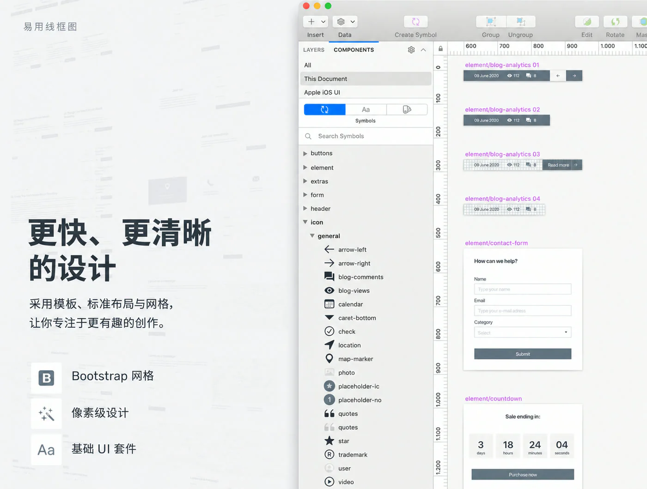Click the Rotate toolbar icon
The height and width of the screenshot is (489, 647).
[615, 22]
